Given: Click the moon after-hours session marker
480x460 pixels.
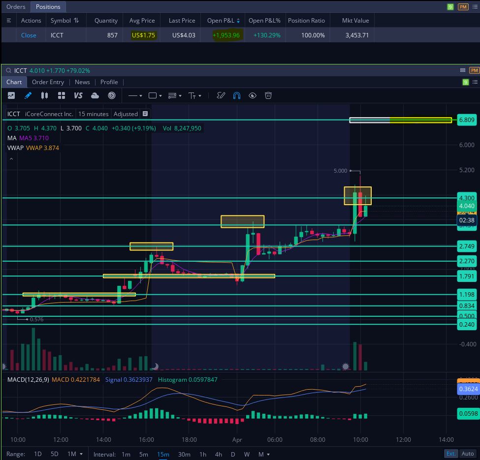Looking at the screenshot, I should 155,366.
